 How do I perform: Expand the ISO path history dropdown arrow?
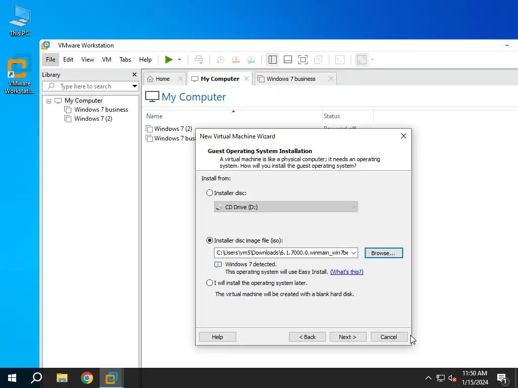point(354,253)
